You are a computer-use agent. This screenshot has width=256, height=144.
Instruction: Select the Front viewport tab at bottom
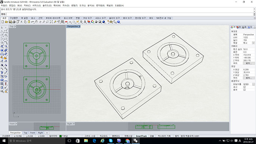coord(32,133)
